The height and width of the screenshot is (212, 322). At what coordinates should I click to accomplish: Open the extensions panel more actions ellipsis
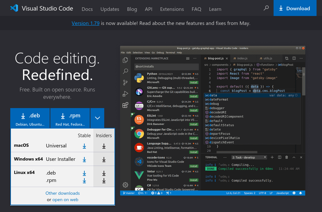[195, 59]
